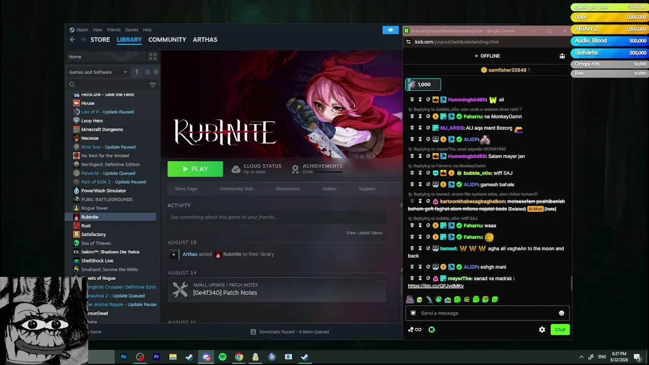Select Sea of Thieves in library
Image resolution: width=649 pixels, height=365 pixels.
coord(96,243)
